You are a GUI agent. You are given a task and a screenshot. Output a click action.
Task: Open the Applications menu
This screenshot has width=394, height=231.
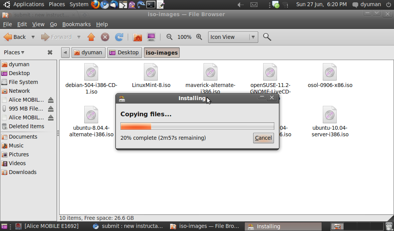(28, 5)
